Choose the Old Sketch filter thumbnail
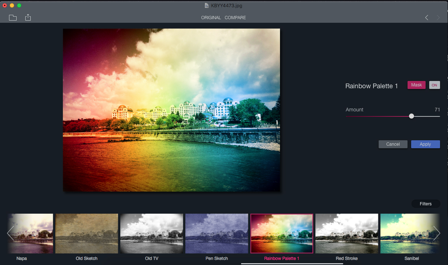This screenshot has height=265, width=448. tap(87, 233)
